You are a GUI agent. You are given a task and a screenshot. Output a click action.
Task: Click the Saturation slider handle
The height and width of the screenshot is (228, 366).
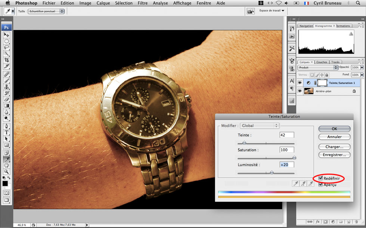294,158
